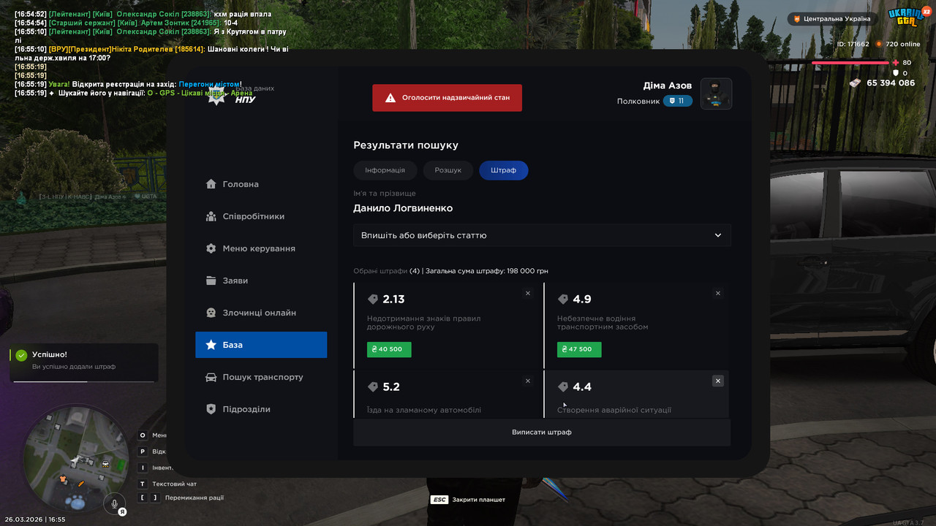The image size is (936, 526).
Task: Click the green success checkmark icon
Action: 21,355
